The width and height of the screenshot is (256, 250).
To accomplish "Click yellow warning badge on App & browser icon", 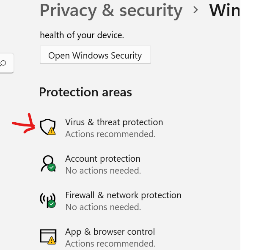I will pos(52,241).
